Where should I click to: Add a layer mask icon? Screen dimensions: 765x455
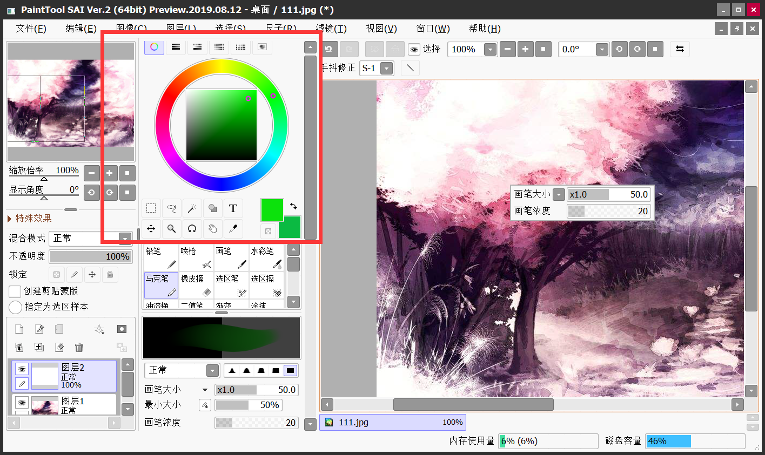(x=122, y=329)
